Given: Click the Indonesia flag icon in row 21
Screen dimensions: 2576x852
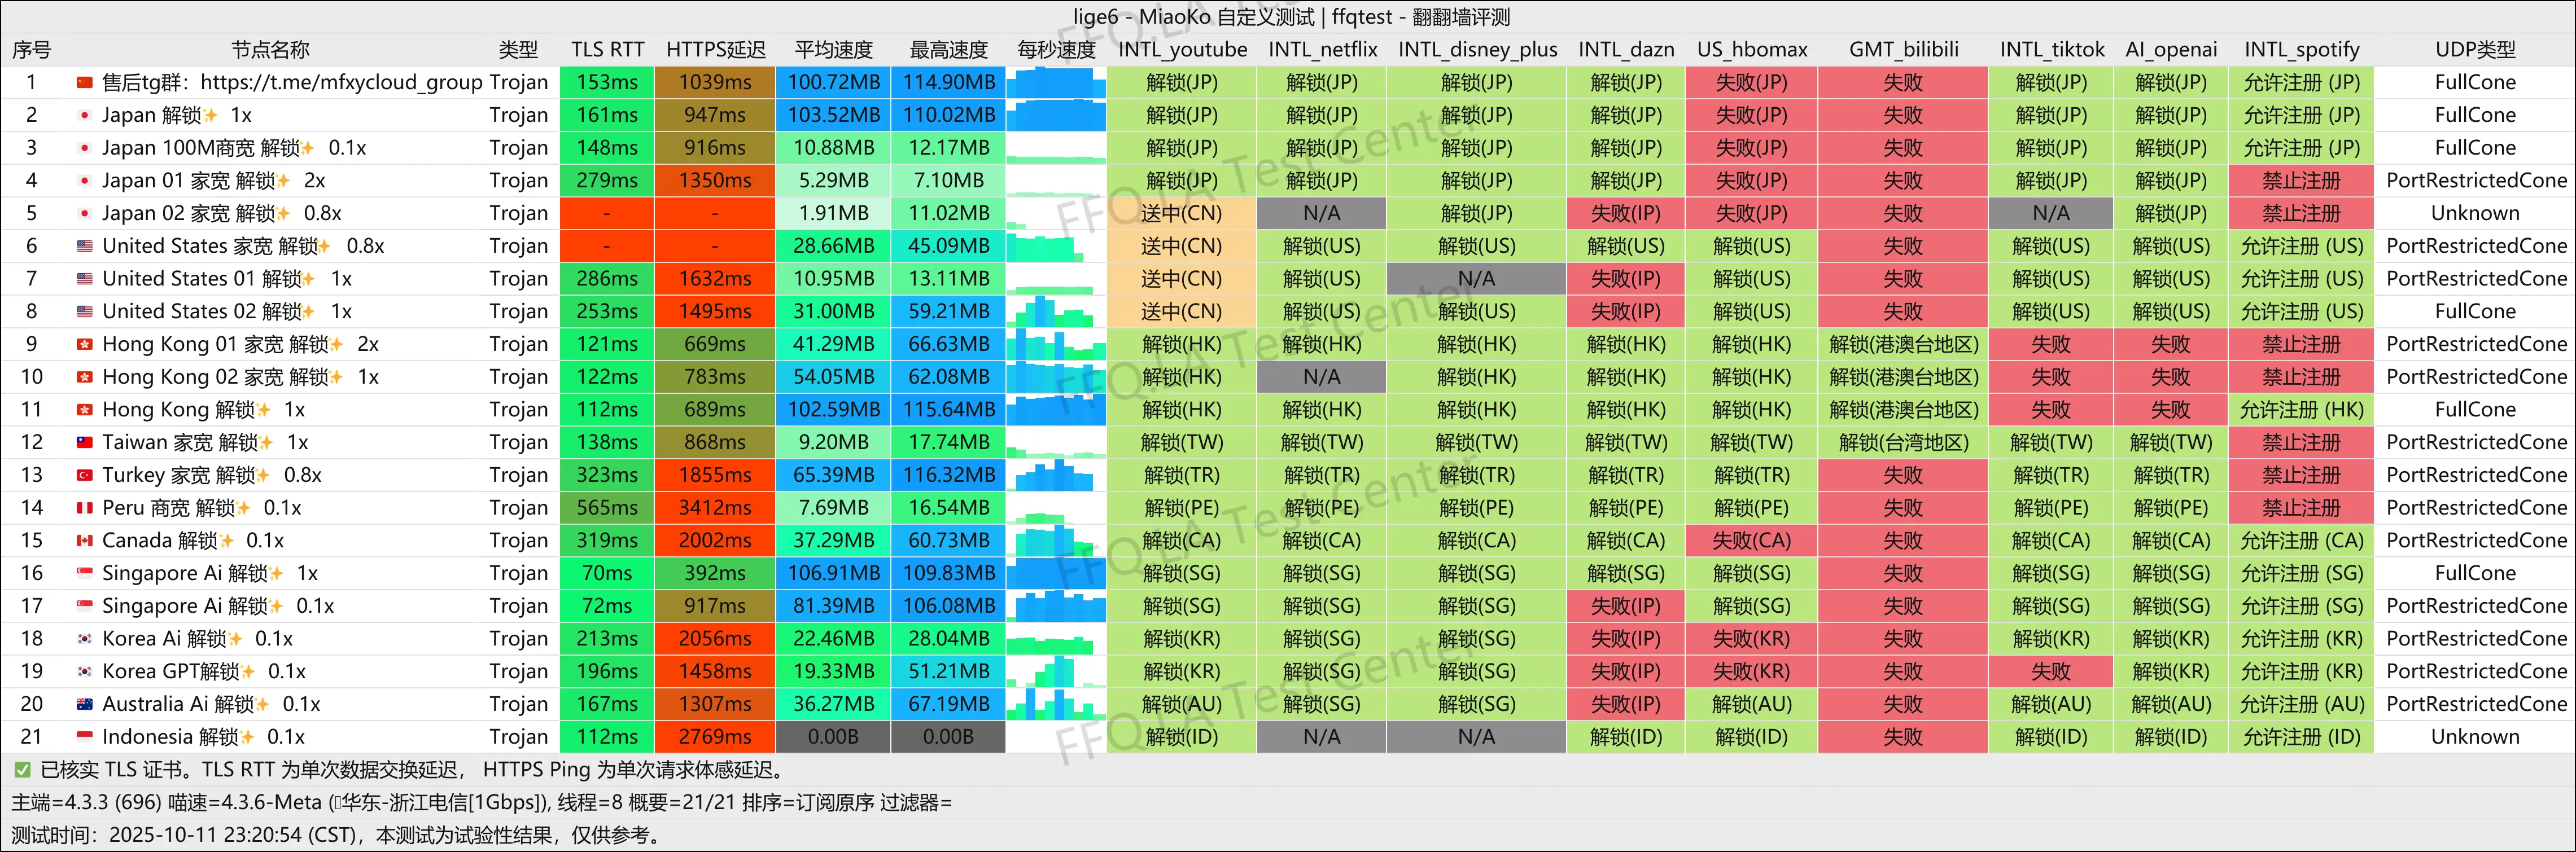Looking at the screenshot, I should pyautogui.click(x=84, y=737).
